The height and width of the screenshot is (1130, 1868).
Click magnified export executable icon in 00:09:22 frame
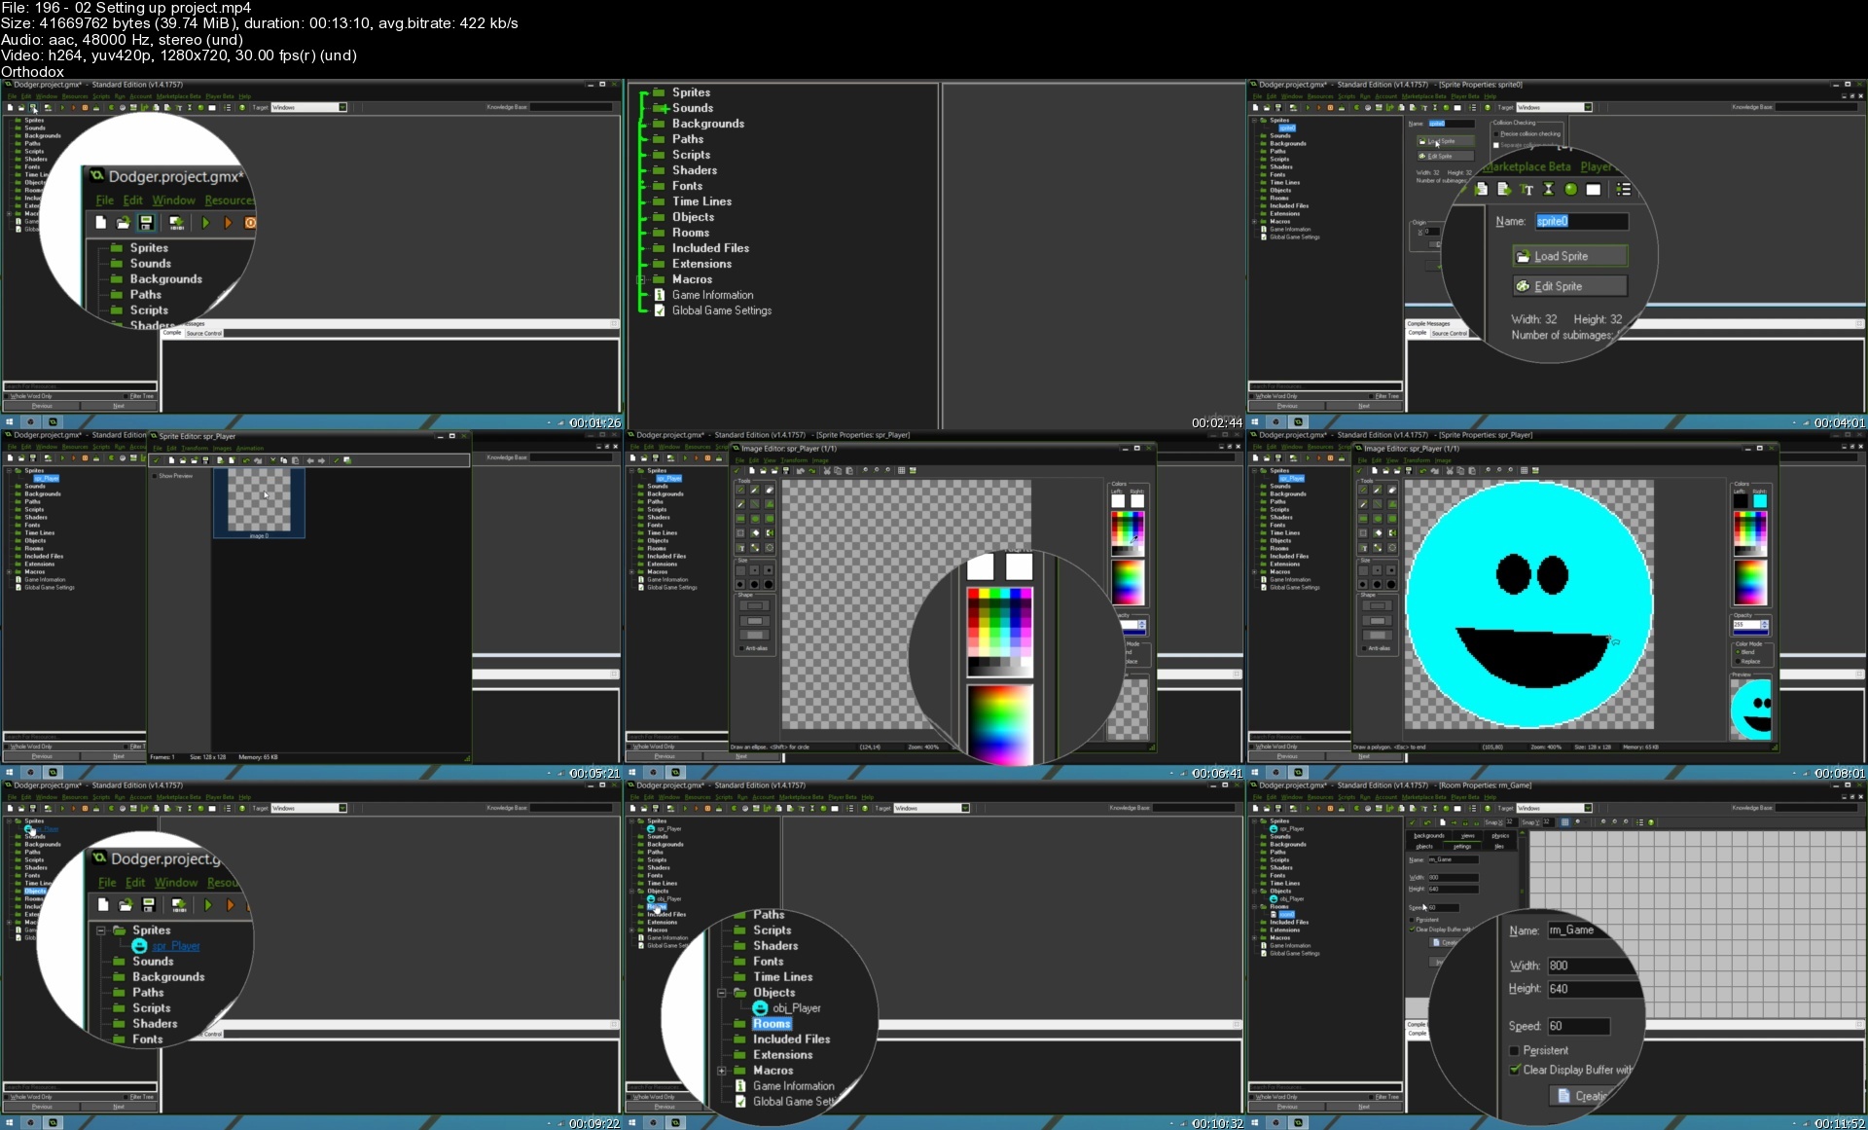click(179, 905)
